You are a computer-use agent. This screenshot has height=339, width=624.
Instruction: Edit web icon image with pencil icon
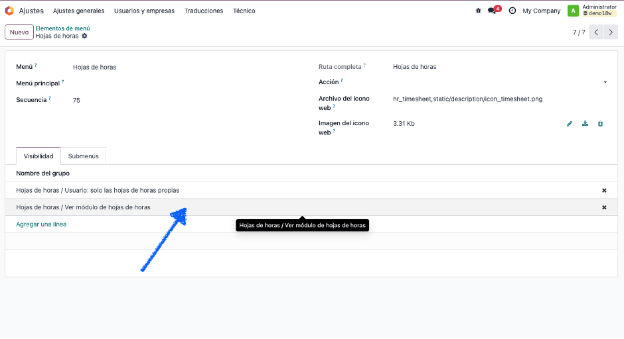coord(570,123)
